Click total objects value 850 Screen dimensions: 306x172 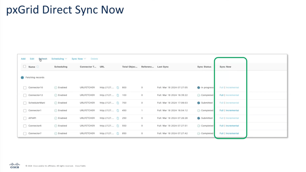[x=124, y=134]
